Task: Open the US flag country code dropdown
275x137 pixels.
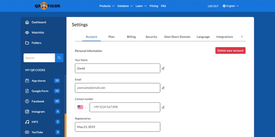Action: 82,107
